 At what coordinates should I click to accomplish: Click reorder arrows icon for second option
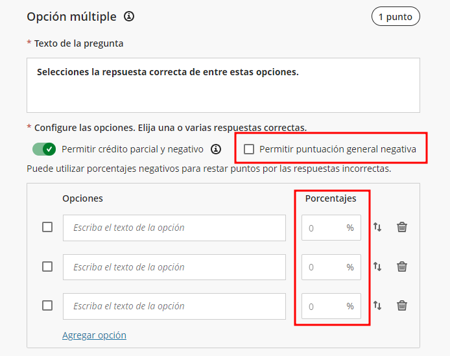377,267
